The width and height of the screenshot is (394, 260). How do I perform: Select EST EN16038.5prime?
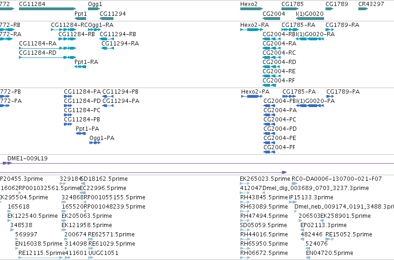(x=39, y=244)
